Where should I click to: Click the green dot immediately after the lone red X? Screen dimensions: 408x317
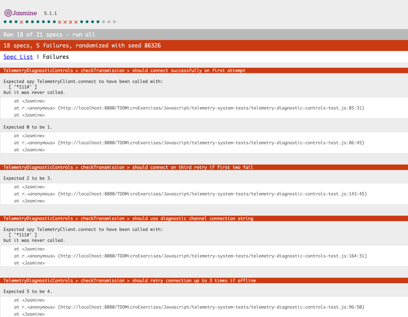[27, 22]
